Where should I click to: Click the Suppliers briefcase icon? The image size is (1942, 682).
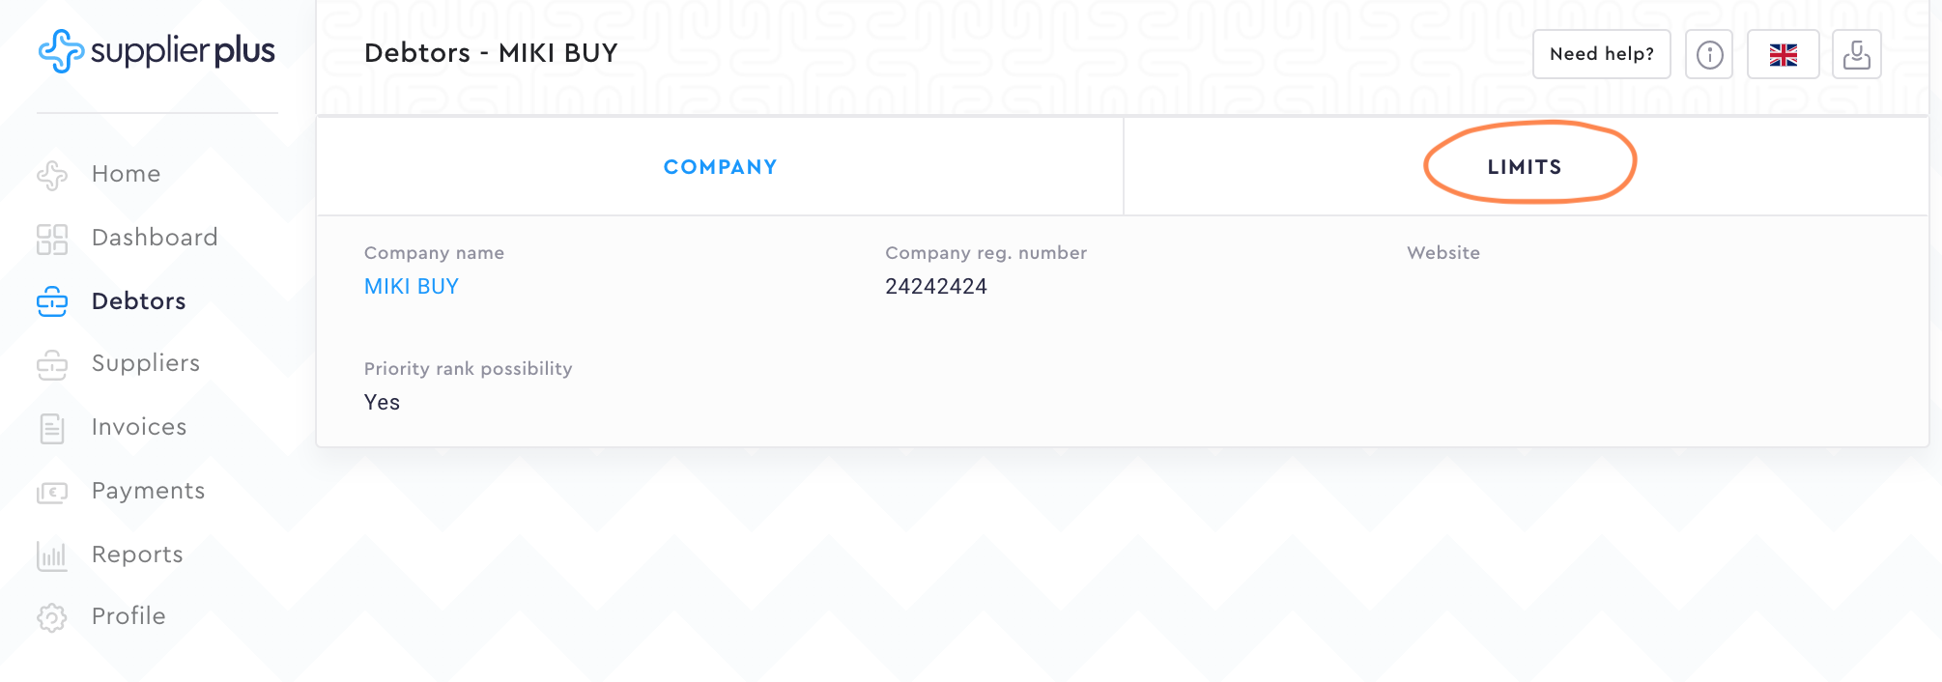click(52, 364)
